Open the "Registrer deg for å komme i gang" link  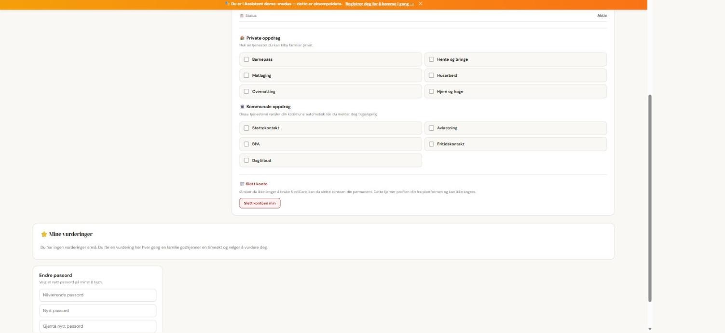tap(380, 4)
